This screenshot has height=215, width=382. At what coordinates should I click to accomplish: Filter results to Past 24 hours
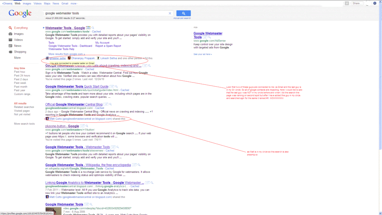pos(22,75)
